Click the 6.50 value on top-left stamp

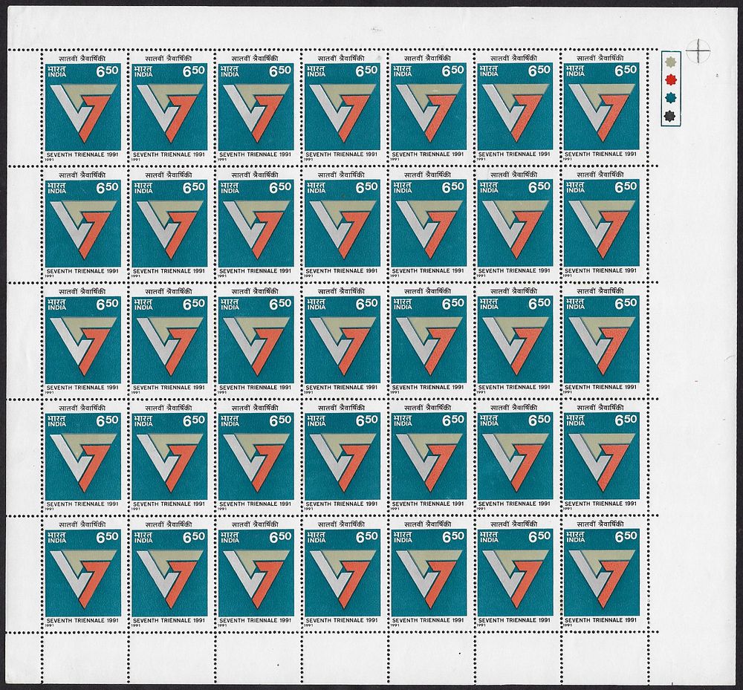(108, 71)
